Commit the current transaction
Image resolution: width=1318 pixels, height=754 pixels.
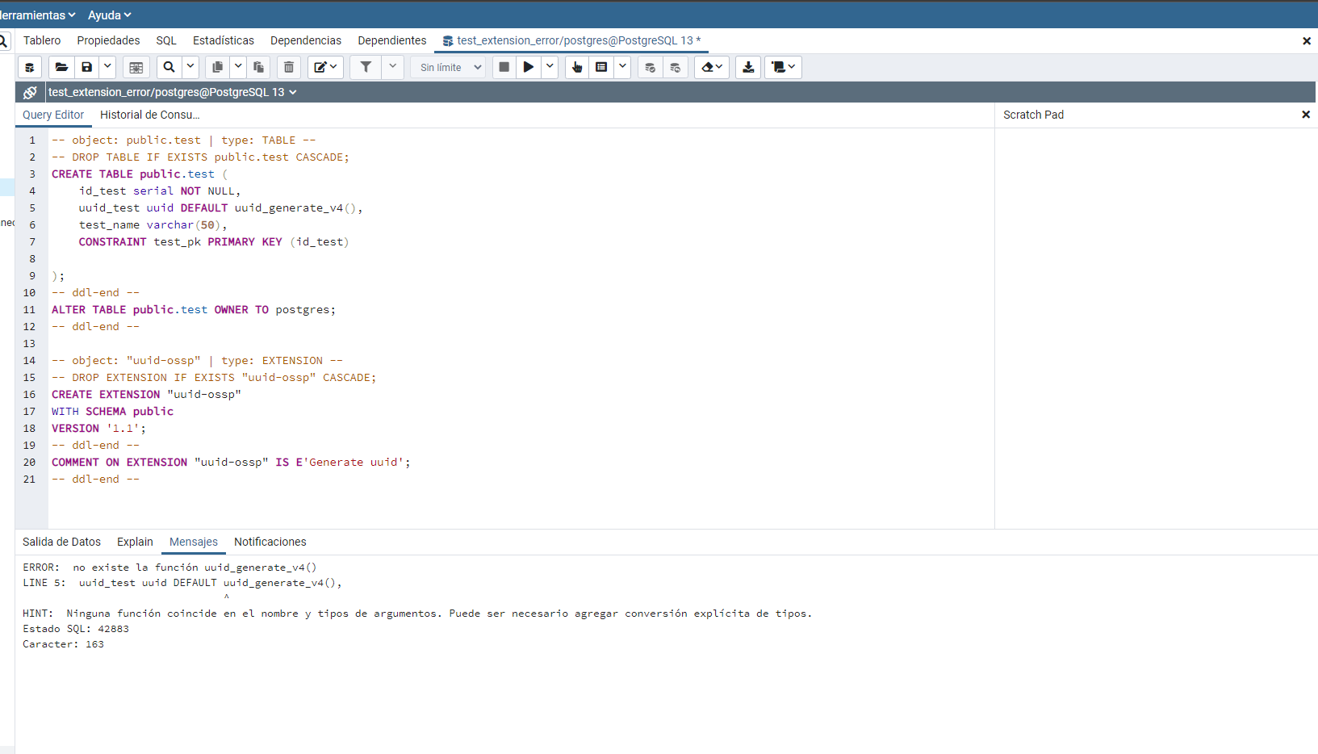tap(651, 67)
